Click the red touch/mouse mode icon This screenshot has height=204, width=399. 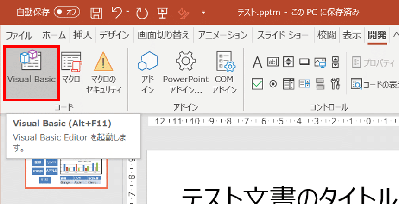tap(183, 12)
